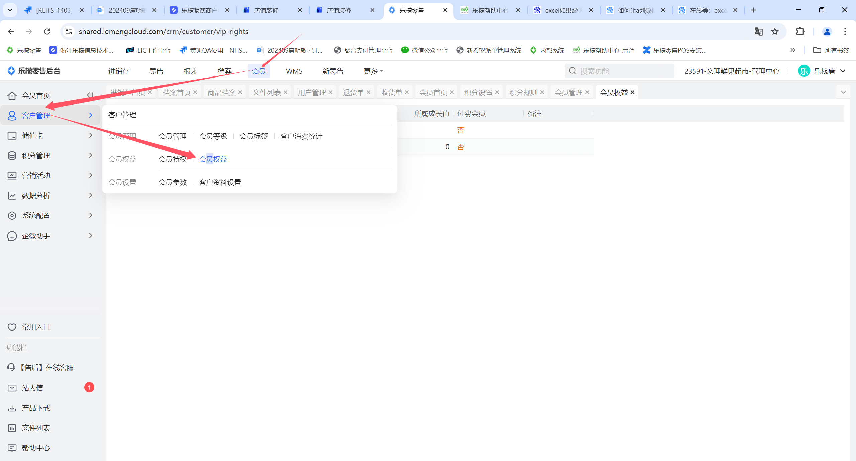Open 会员特权 link in flyout menu
856x461 pixels.
pos(173,159)
